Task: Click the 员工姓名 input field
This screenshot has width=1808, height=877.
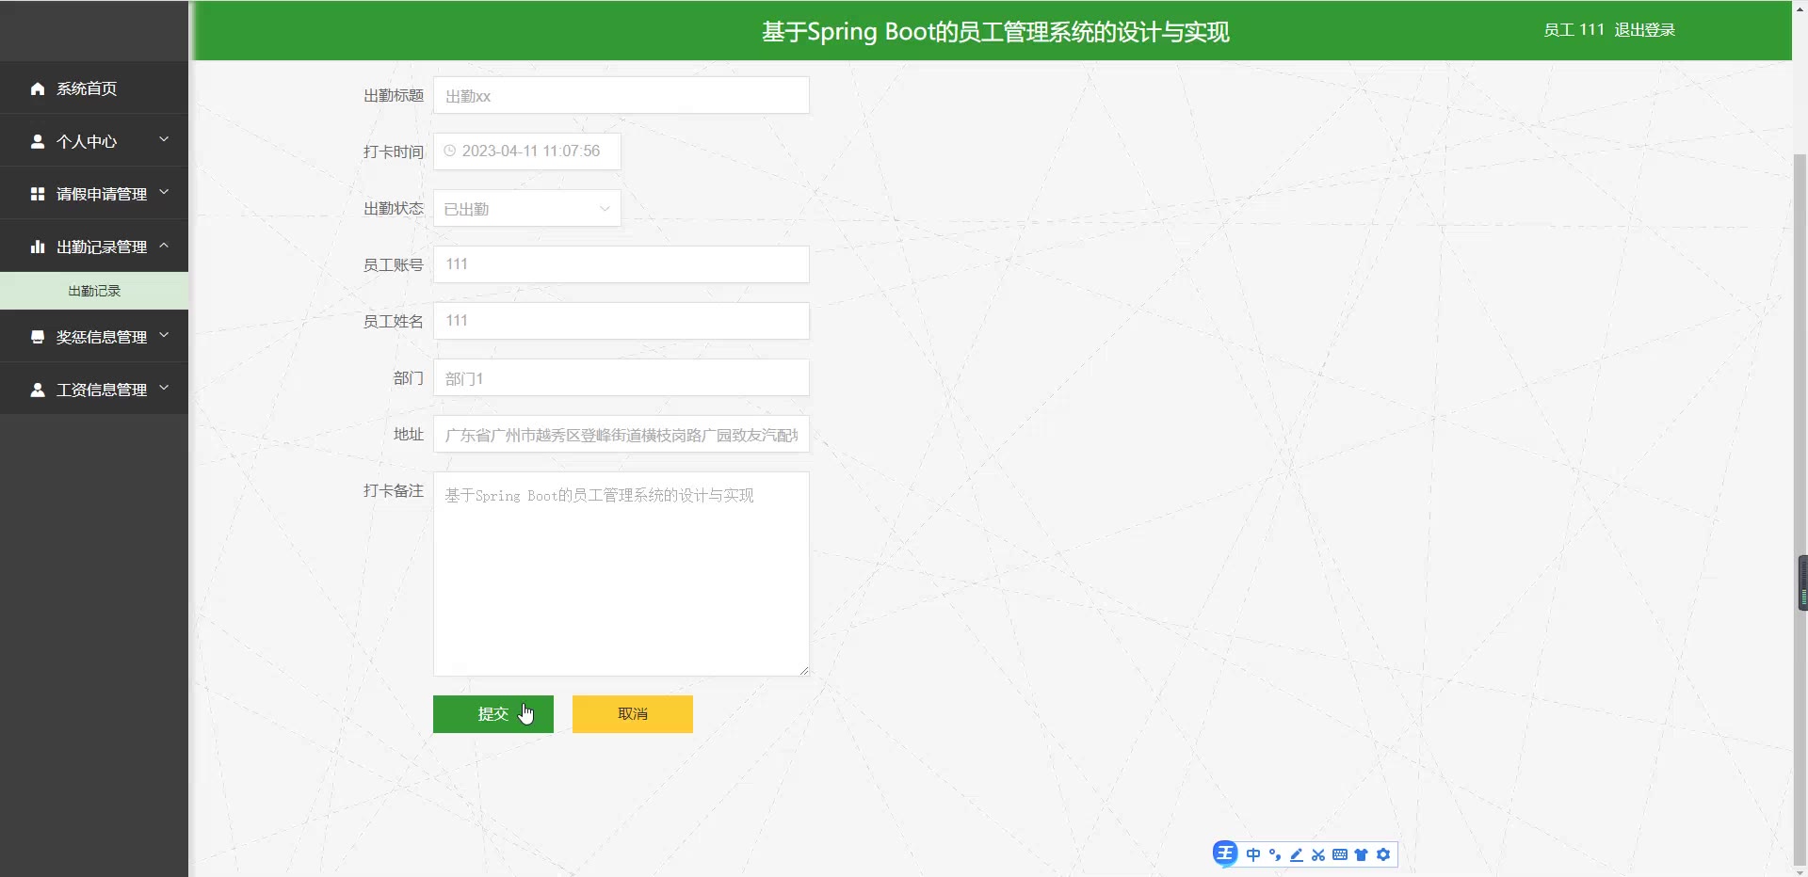Action: point(621,321)
